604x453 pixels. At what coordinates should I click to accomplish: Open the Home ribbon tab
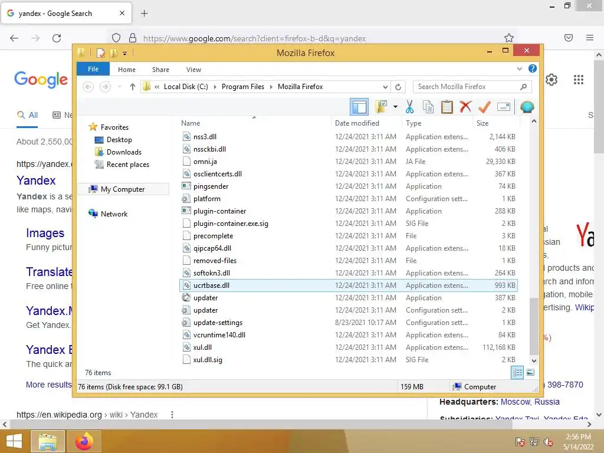click(127, 70)
